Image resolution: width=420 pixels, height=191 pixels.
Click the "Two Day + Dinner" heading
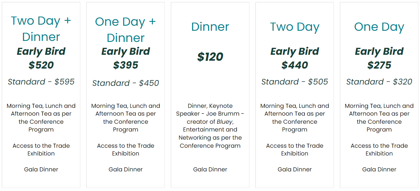click(41, 28)
